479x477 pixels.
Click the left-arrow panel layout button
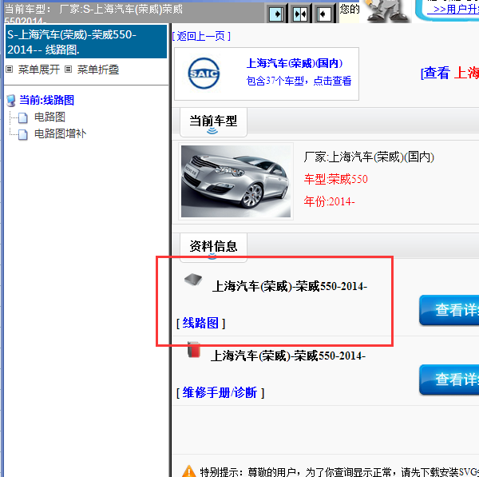coord(324,14)
